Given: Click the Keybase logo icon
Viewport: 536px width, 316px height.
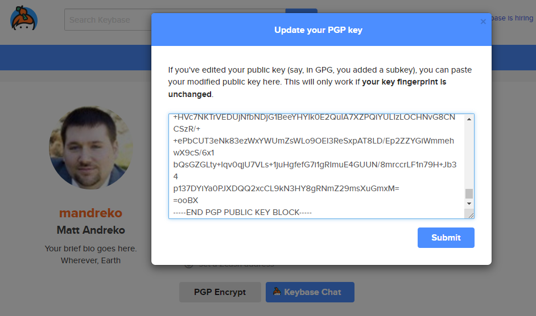Looking at the screenshot, I should [24, 19].
